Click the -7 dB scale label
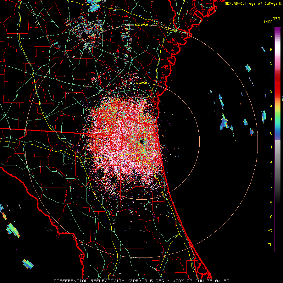283x283 pixels. pyautogui.click(x=270, y=231)
